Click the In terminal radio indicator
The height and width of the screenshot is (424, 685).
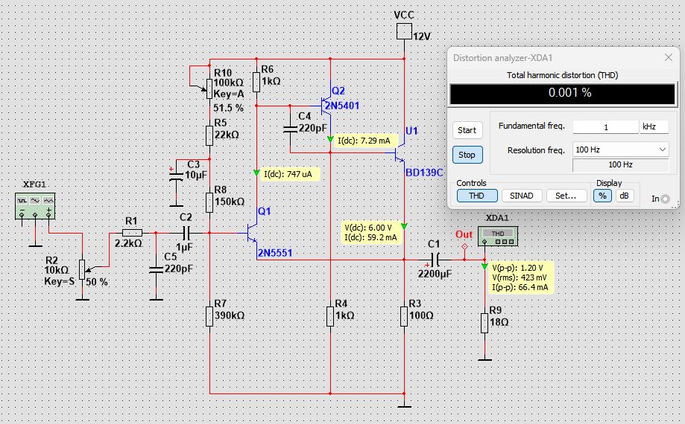pos(666,199)
